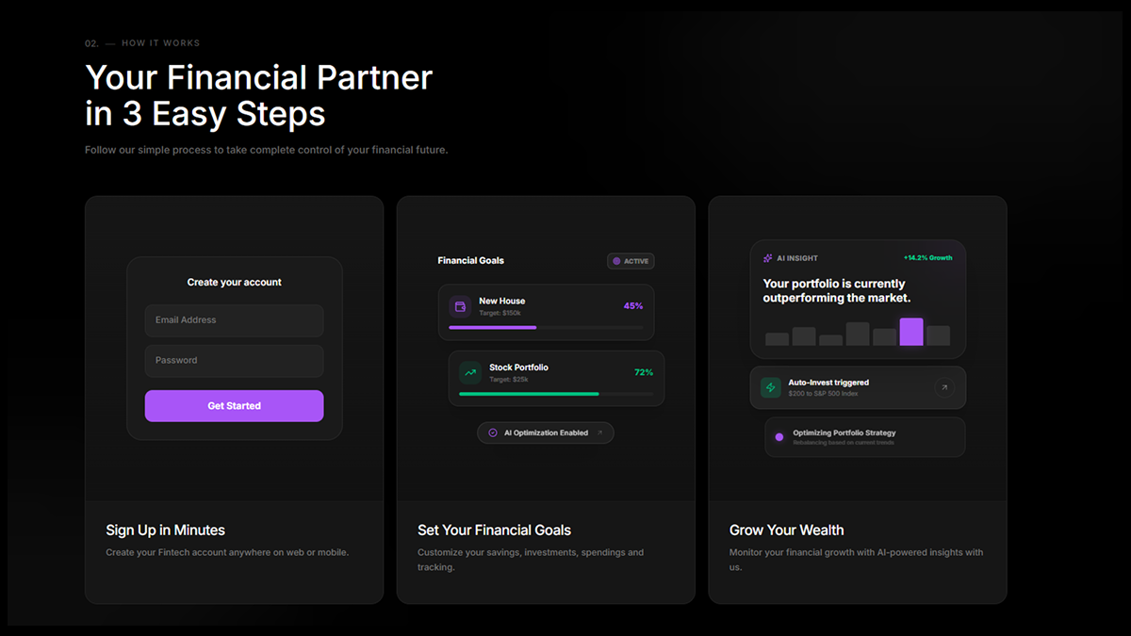
Task: Focus the Email Address field
Action: [234, 320]
